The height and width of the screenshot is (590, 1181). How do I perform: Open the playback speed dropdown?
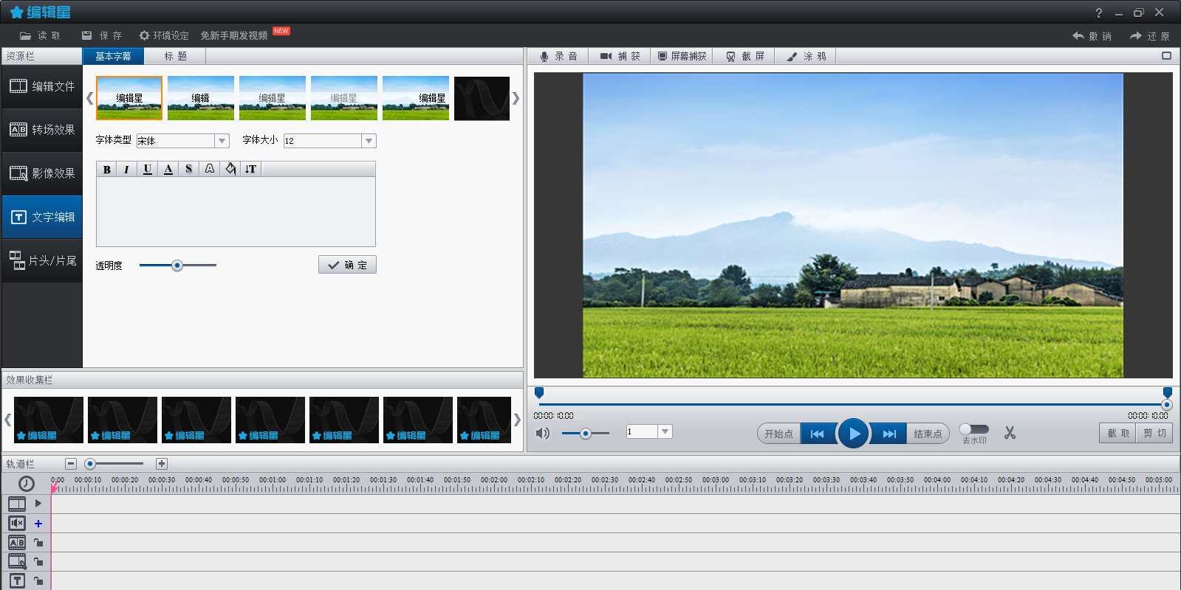665,431
